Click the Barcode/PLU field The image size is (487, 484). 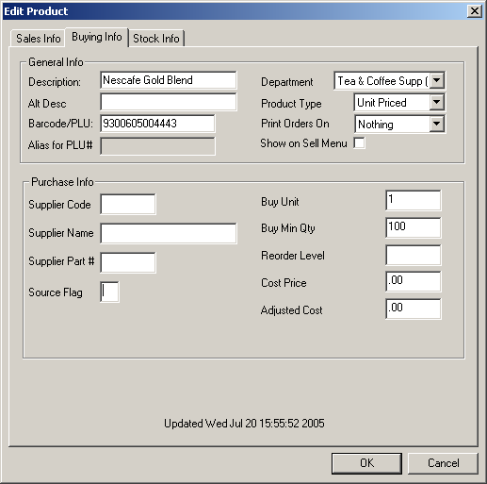pyautogui.click(x=157, y=124)
